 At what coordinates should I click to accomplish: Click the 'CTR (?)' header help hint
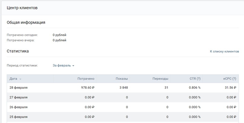click(x=199, y=78)
